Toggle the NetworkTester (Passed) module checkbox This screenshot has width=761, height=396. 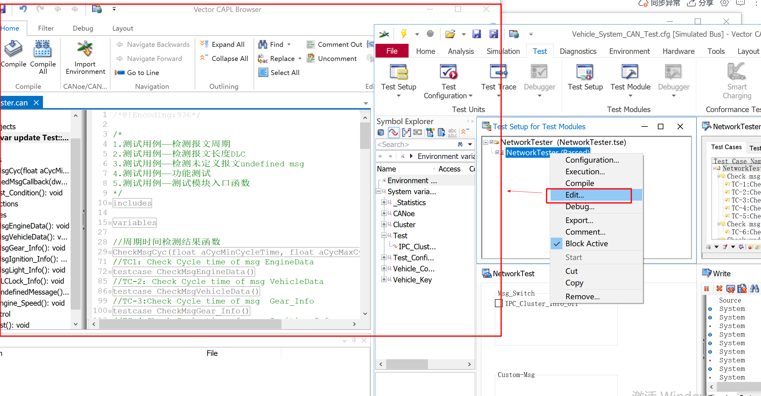[497, 152]
